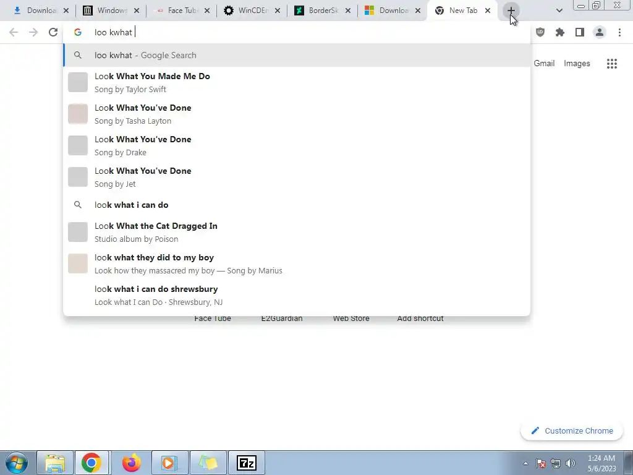Open the profile avatar menu
Viewport: 633px width, 475px height.
(x=600, y=32)
